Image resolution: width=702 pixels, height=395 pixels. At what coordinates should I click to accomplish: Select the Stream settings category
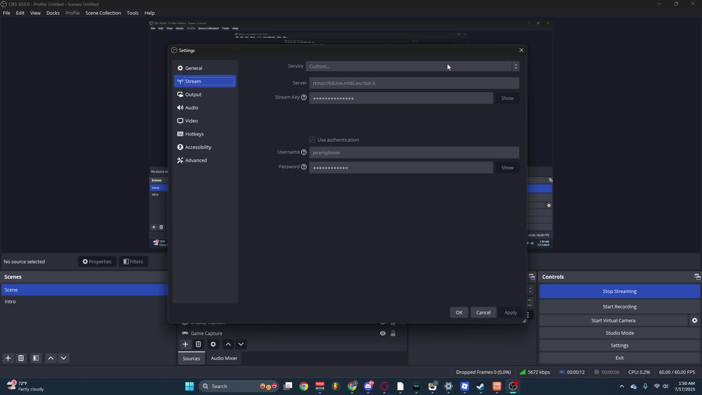[205, 81]
